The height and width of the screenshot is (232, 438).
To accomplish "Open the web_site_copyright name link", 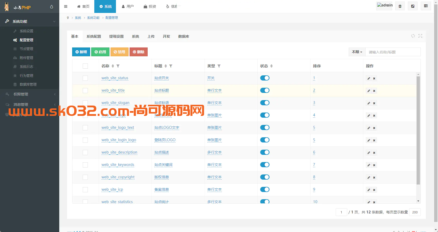I will coord(118,177).
